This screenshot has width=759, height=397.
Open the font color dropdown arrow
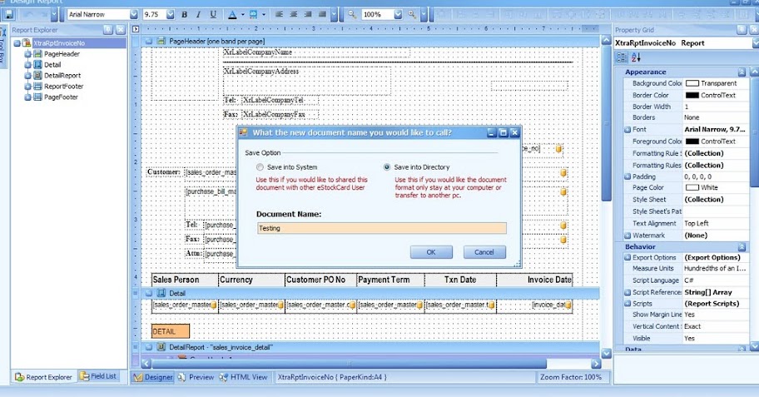pos(242,14)
